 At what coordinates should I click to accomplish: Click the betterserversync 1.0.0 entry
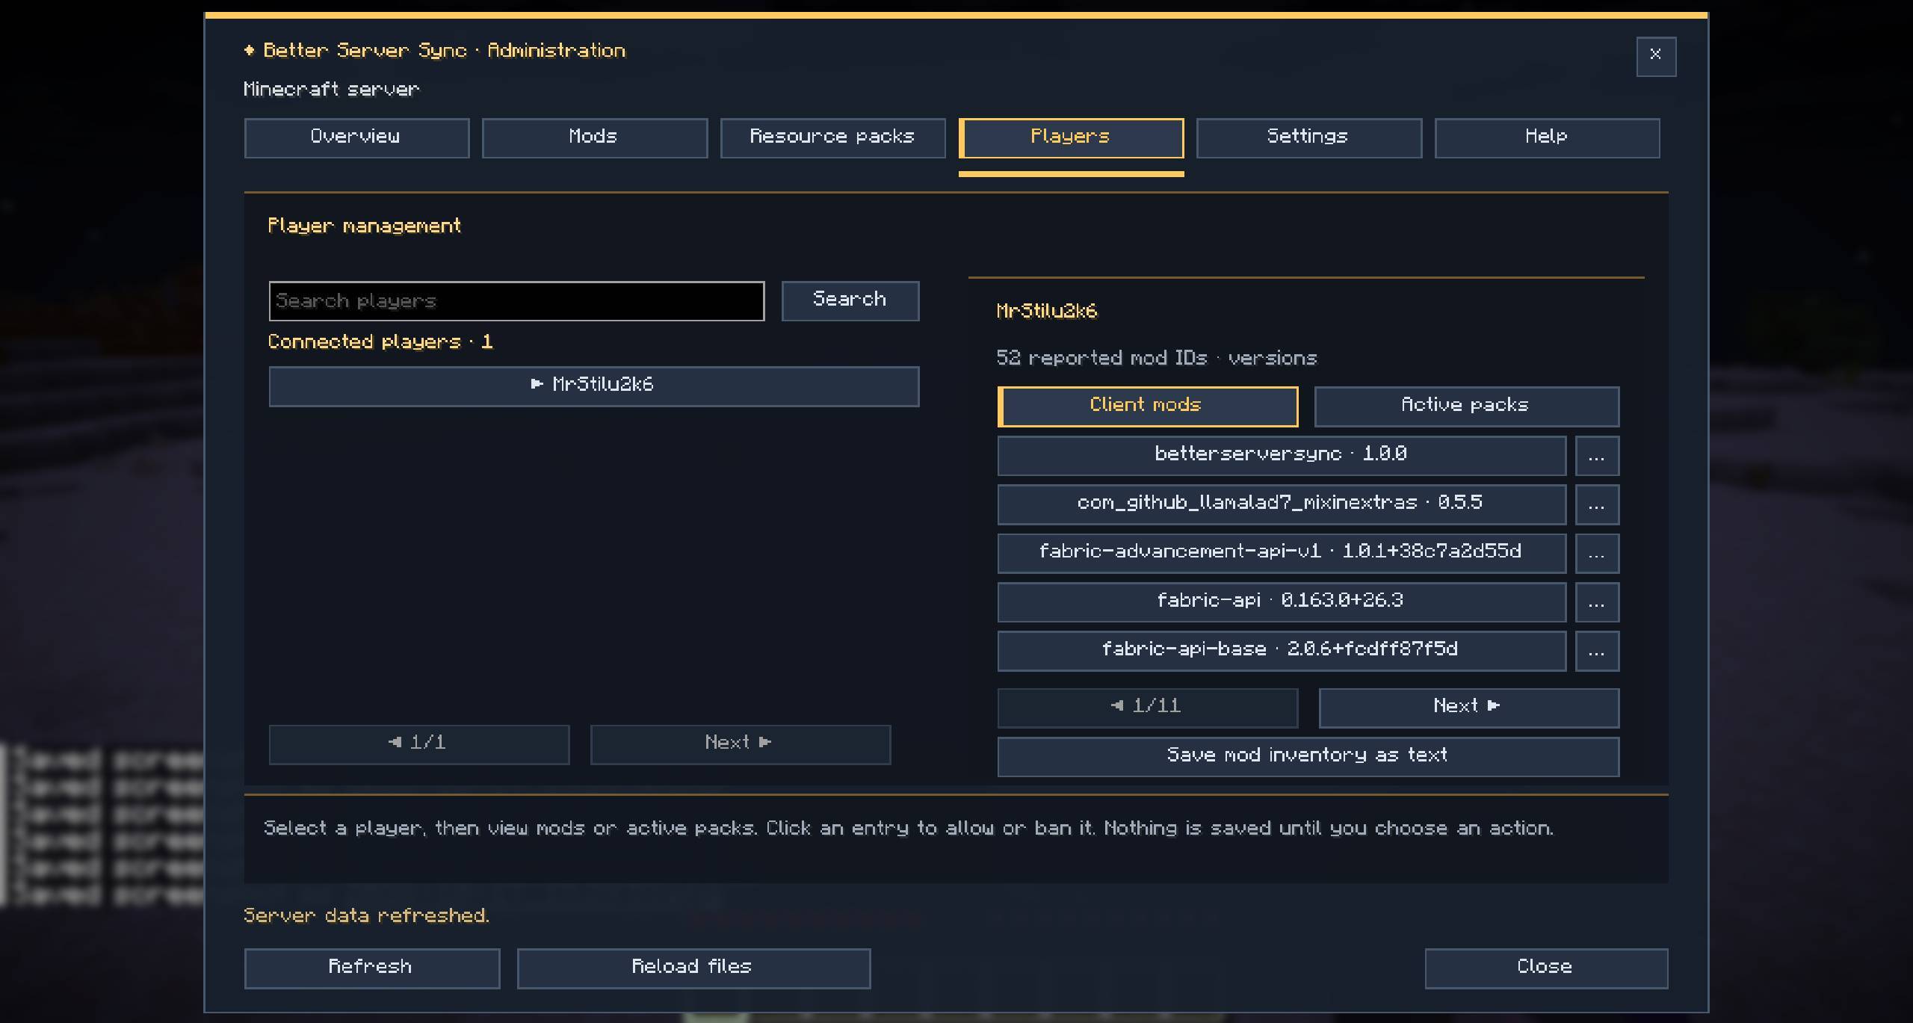click(1282, 456)
